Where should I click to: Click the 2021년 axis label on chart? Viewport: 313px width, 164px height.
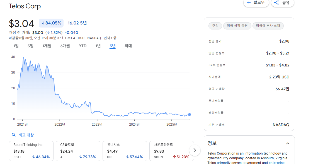[x=22, y=125]
